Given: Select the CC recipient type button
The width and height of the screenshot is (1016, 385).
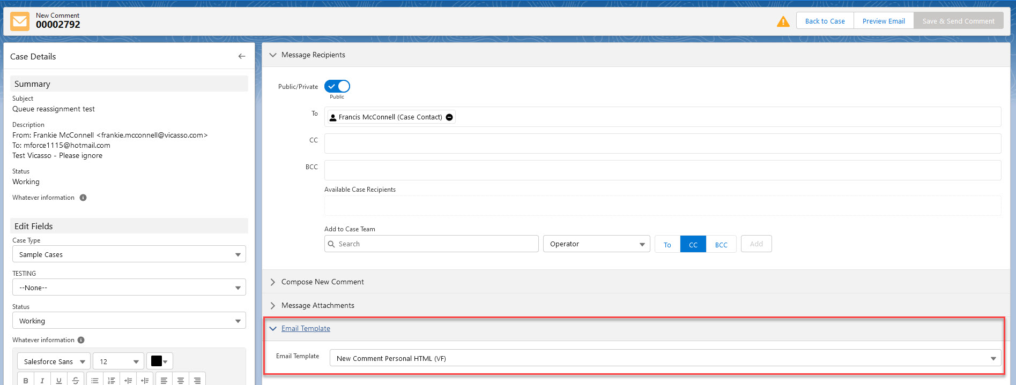Looking at the screenshot, I should coord(693,244).
